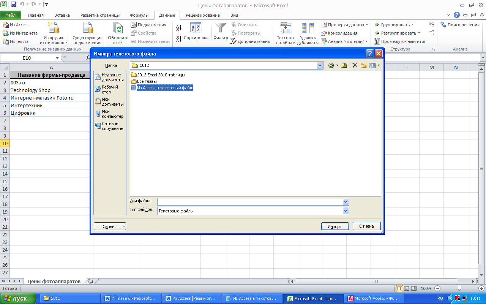Open Существующие подключения
Image resolution: width=486 pixels, height=304 pixels.
pos(88,33)
